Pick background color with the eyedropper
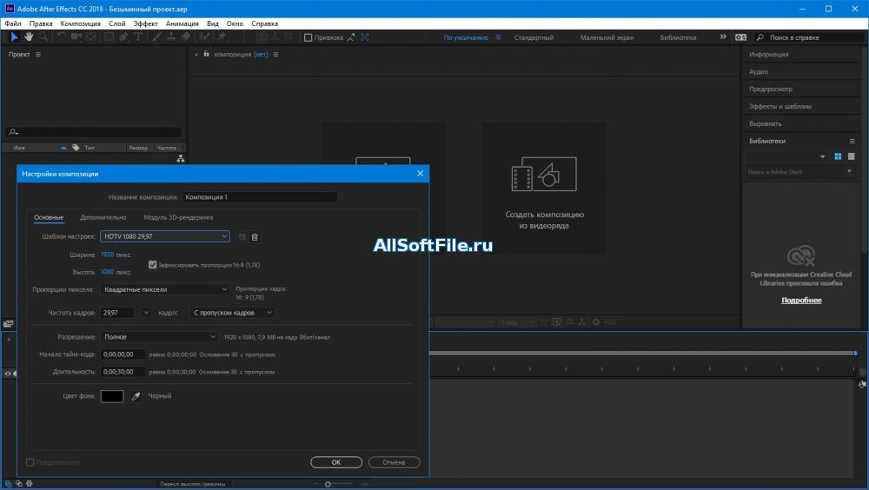This screenshot has height=490, width=869. click(136, 396)
